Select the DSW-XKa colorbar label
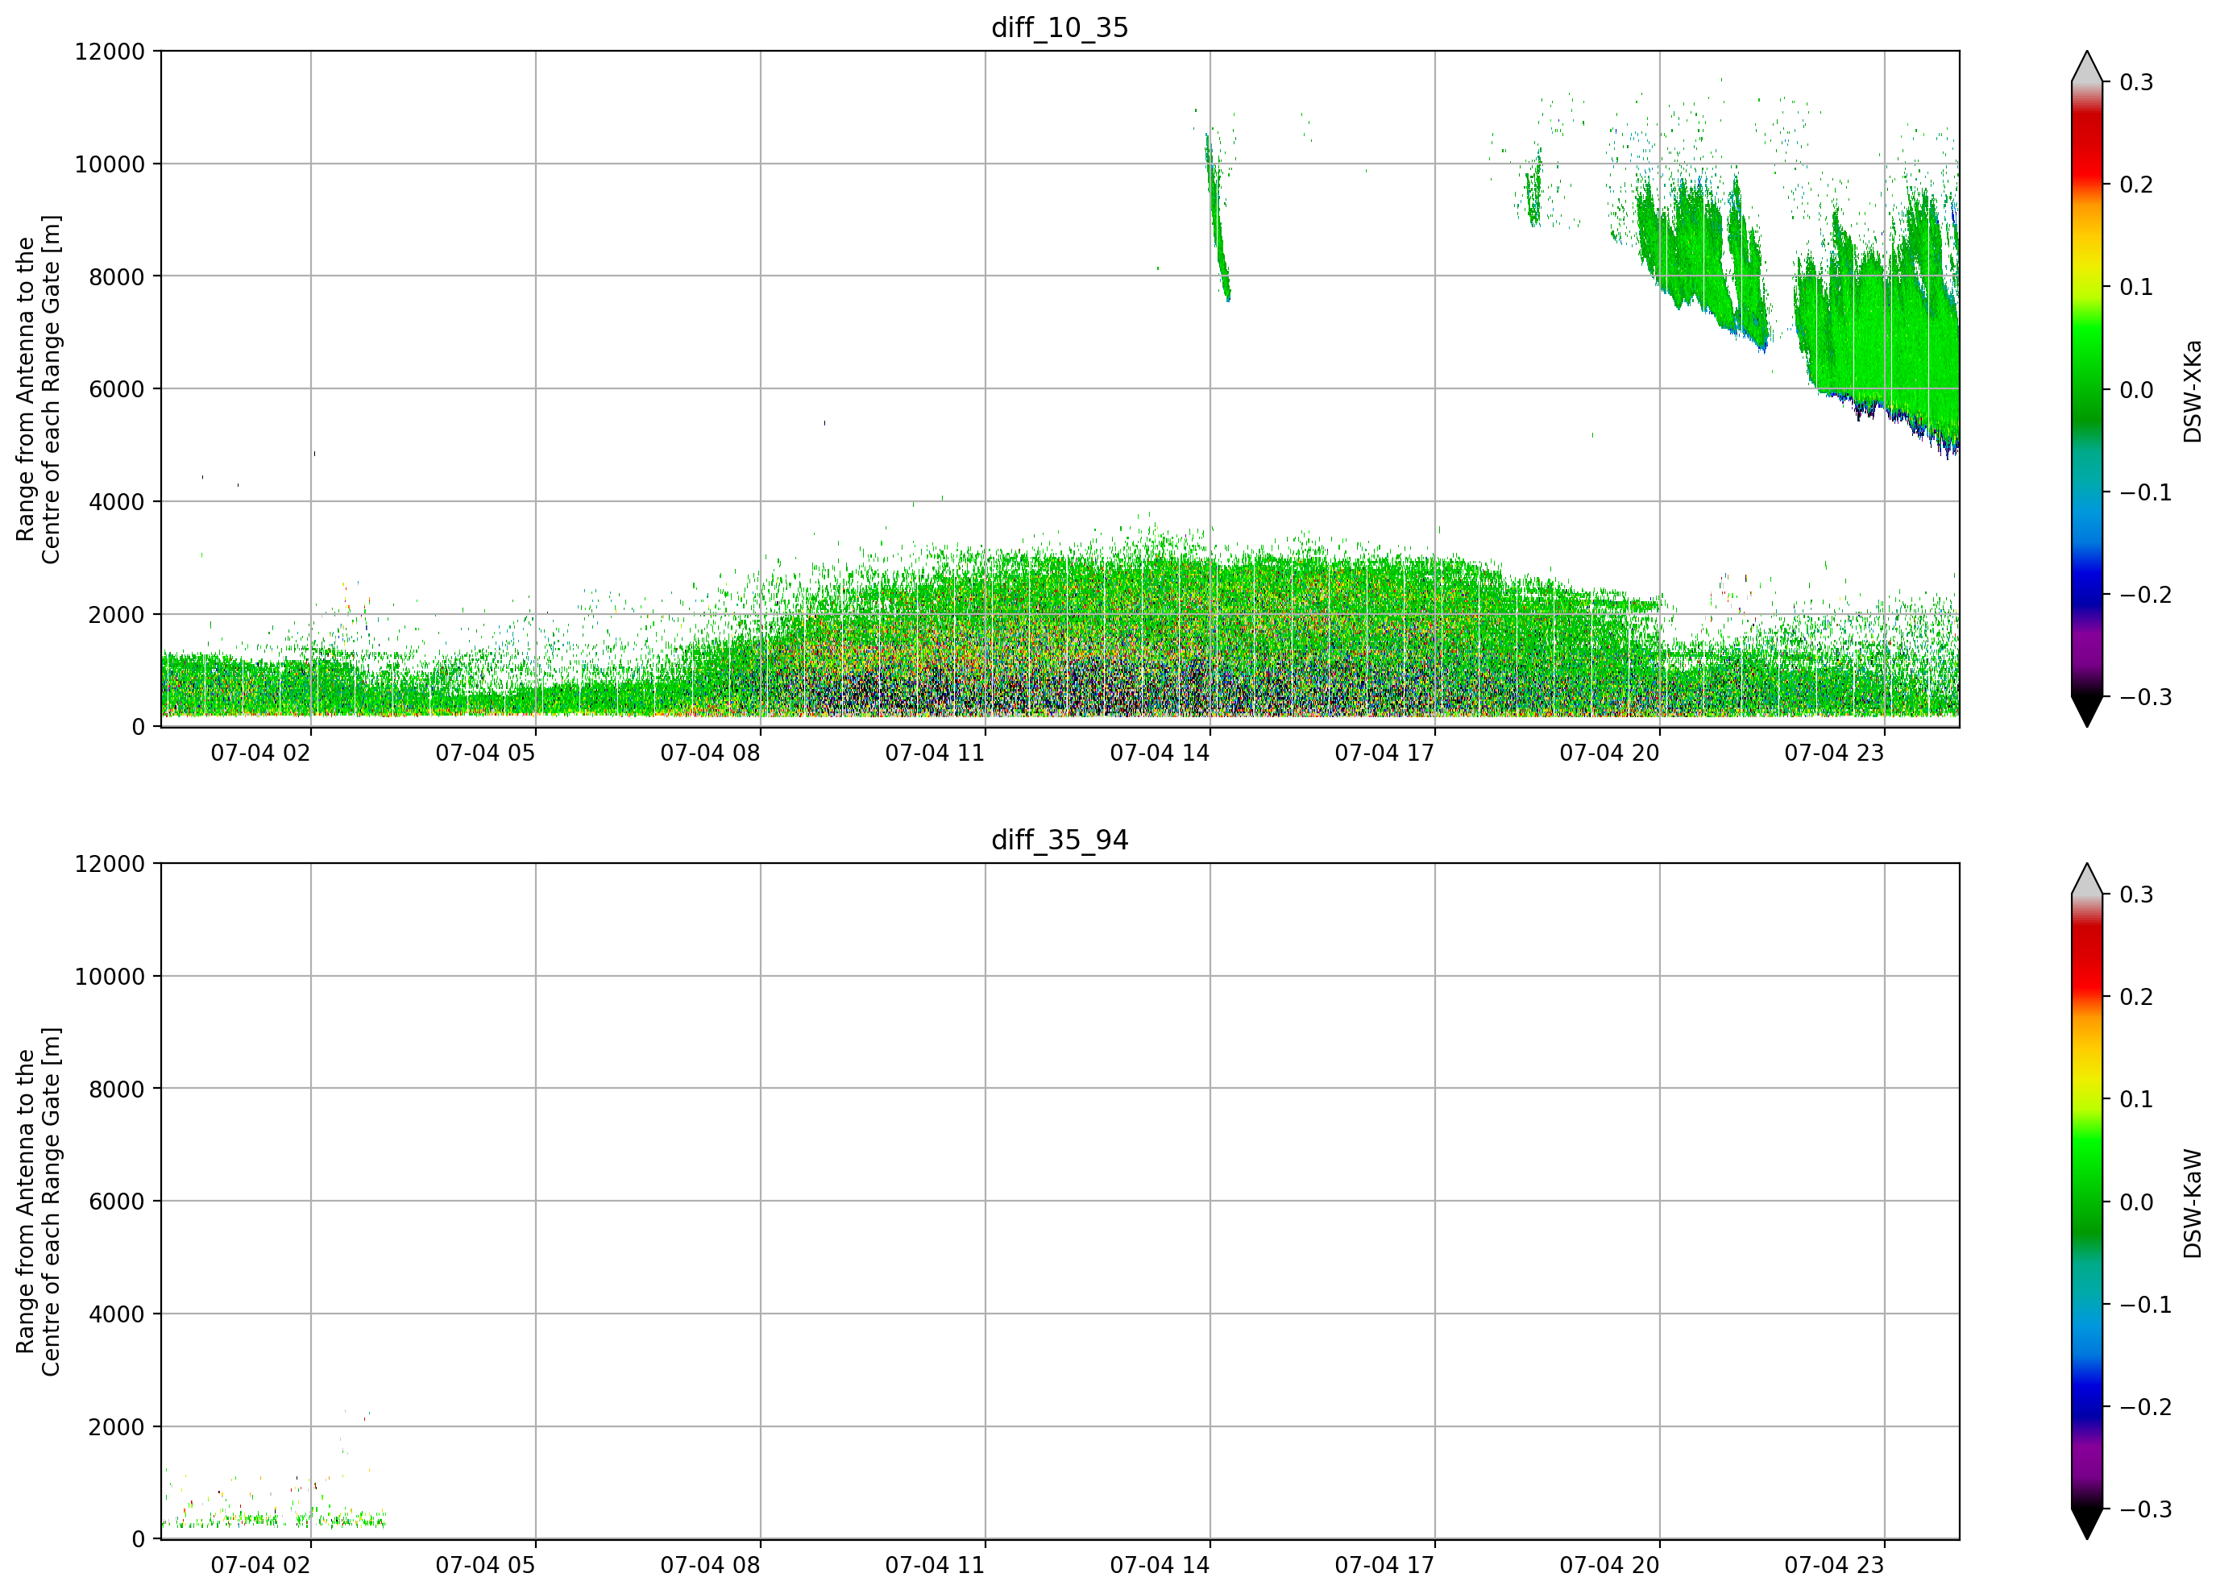The height and width of the screenshot is (1594, 2220). tap(2193, 391)
